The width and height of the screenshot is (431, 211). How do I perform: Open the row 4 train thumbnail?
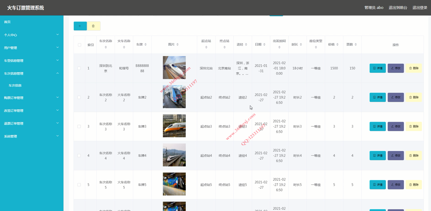point(174,155)
